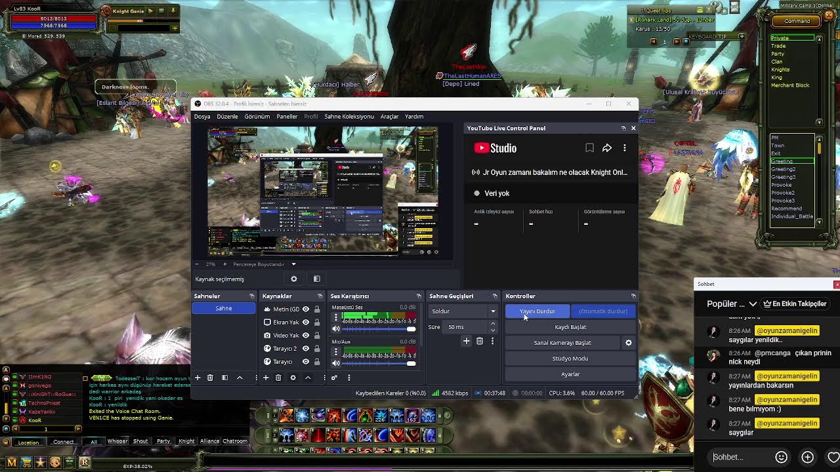This screenshot has height=472, width=840.
Task: Open the Sahne Koleksiyonu menu
Action: 349,117
